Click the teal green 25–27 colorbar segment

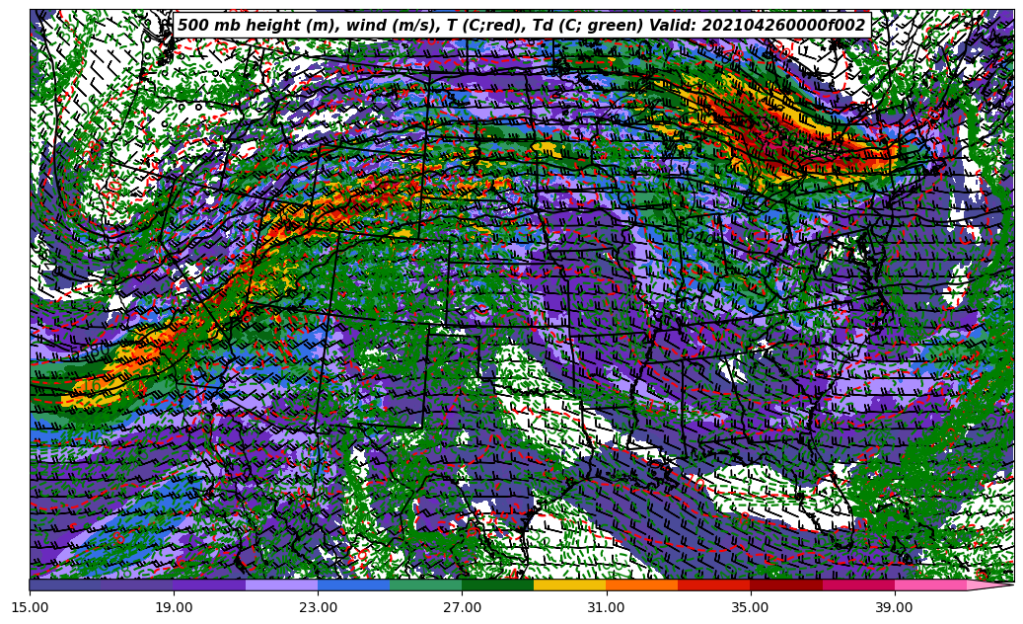(x=425, y=585)
